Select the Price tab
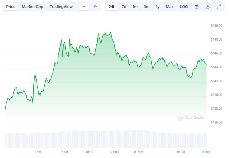The width and height of the screenshot is (229, 158). [11, 7]
